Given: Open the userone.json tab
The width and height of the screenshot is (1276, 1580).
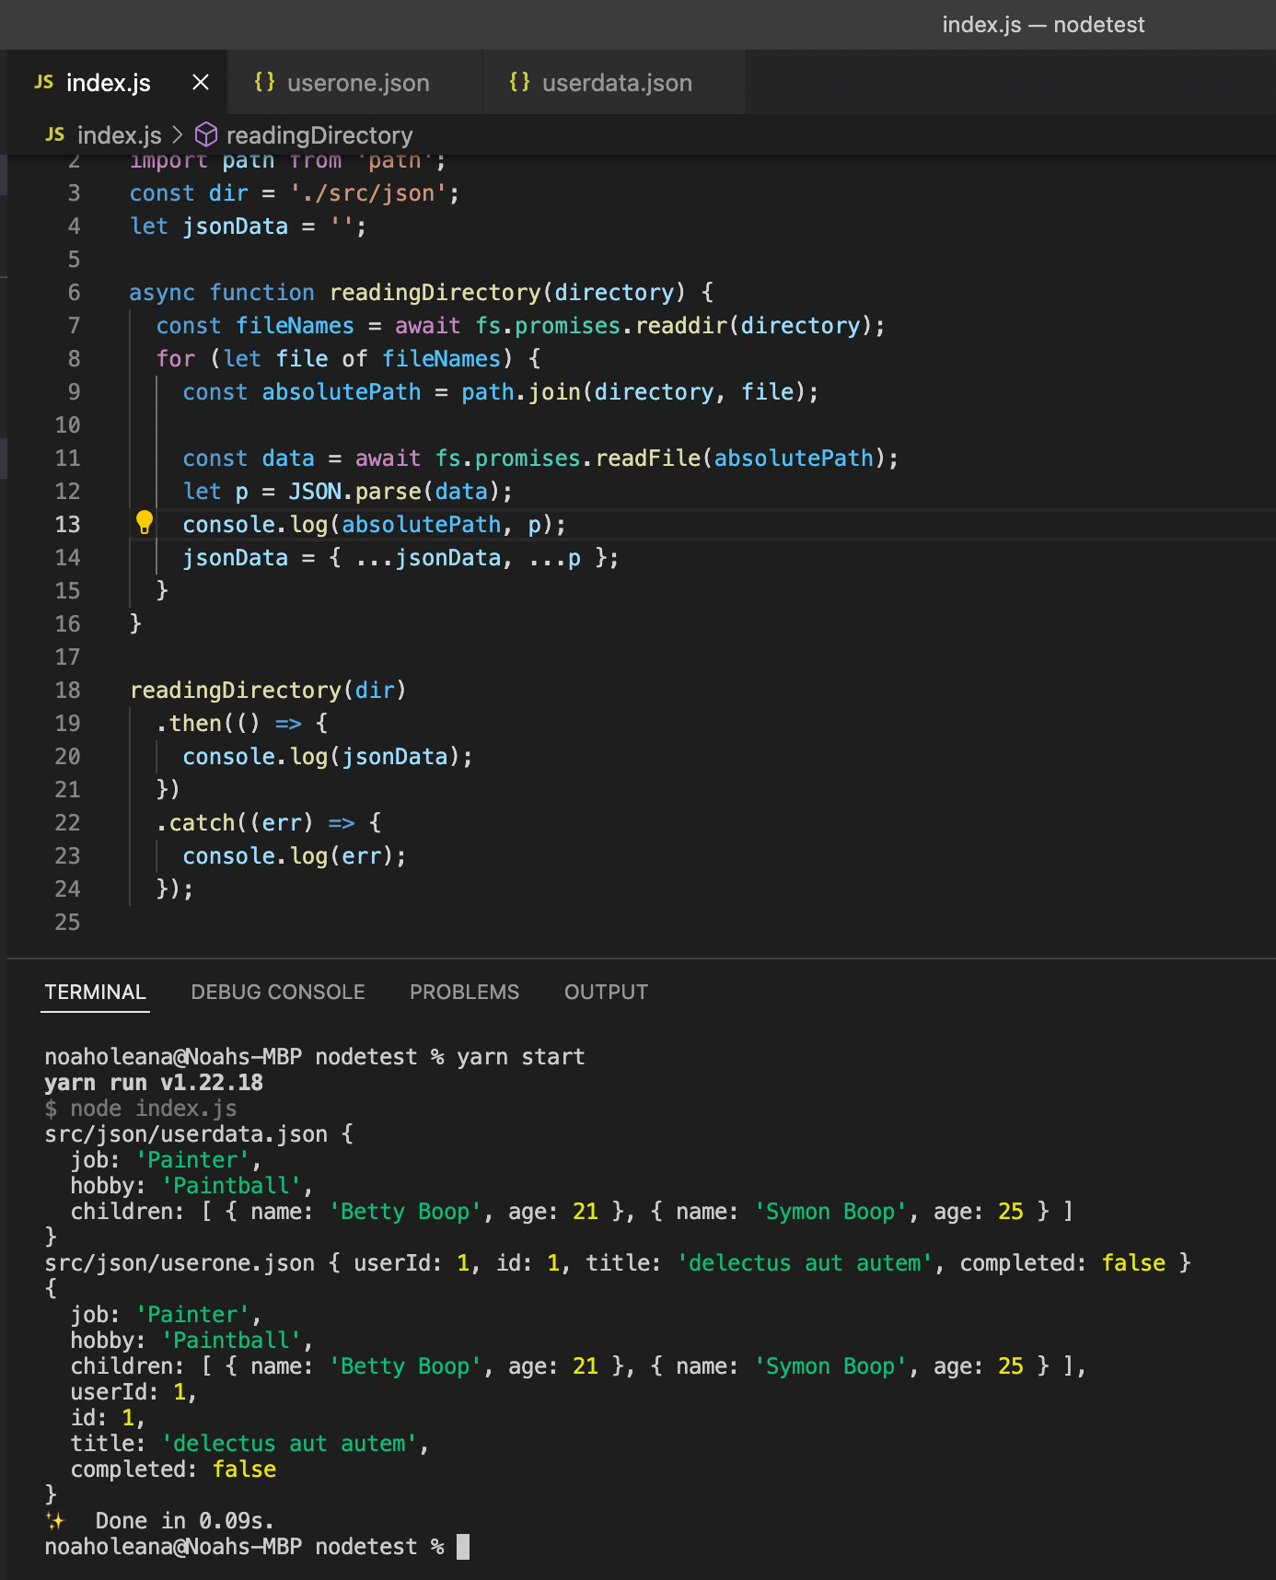Looking at the screenshot, I should click(x=358, y=83).
